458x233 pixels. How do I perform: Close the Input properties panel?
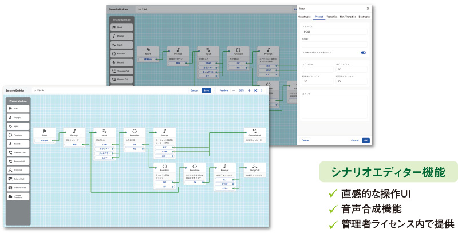point(368,9)
